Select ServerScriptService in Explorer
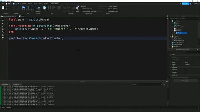This screenshot has height=112, width=200. pyautogui.click(x=178, y=43)
